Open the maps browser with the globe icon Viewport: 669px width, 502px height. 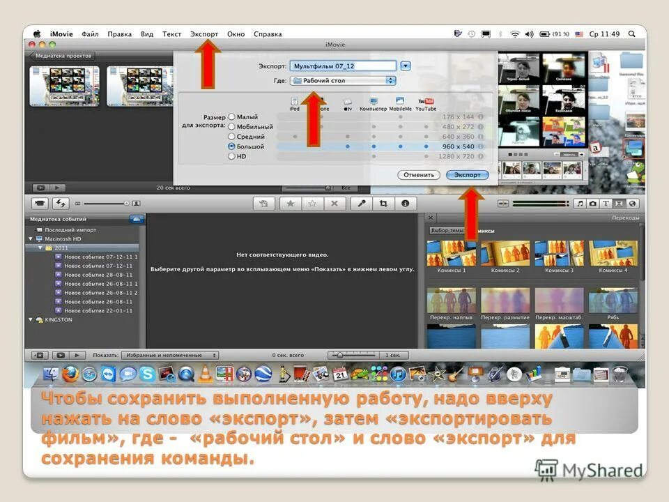point(632,203)
